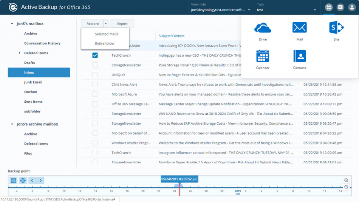Check the StorageNewsletter Pure Storage mail checkbox

click(95, 65)
